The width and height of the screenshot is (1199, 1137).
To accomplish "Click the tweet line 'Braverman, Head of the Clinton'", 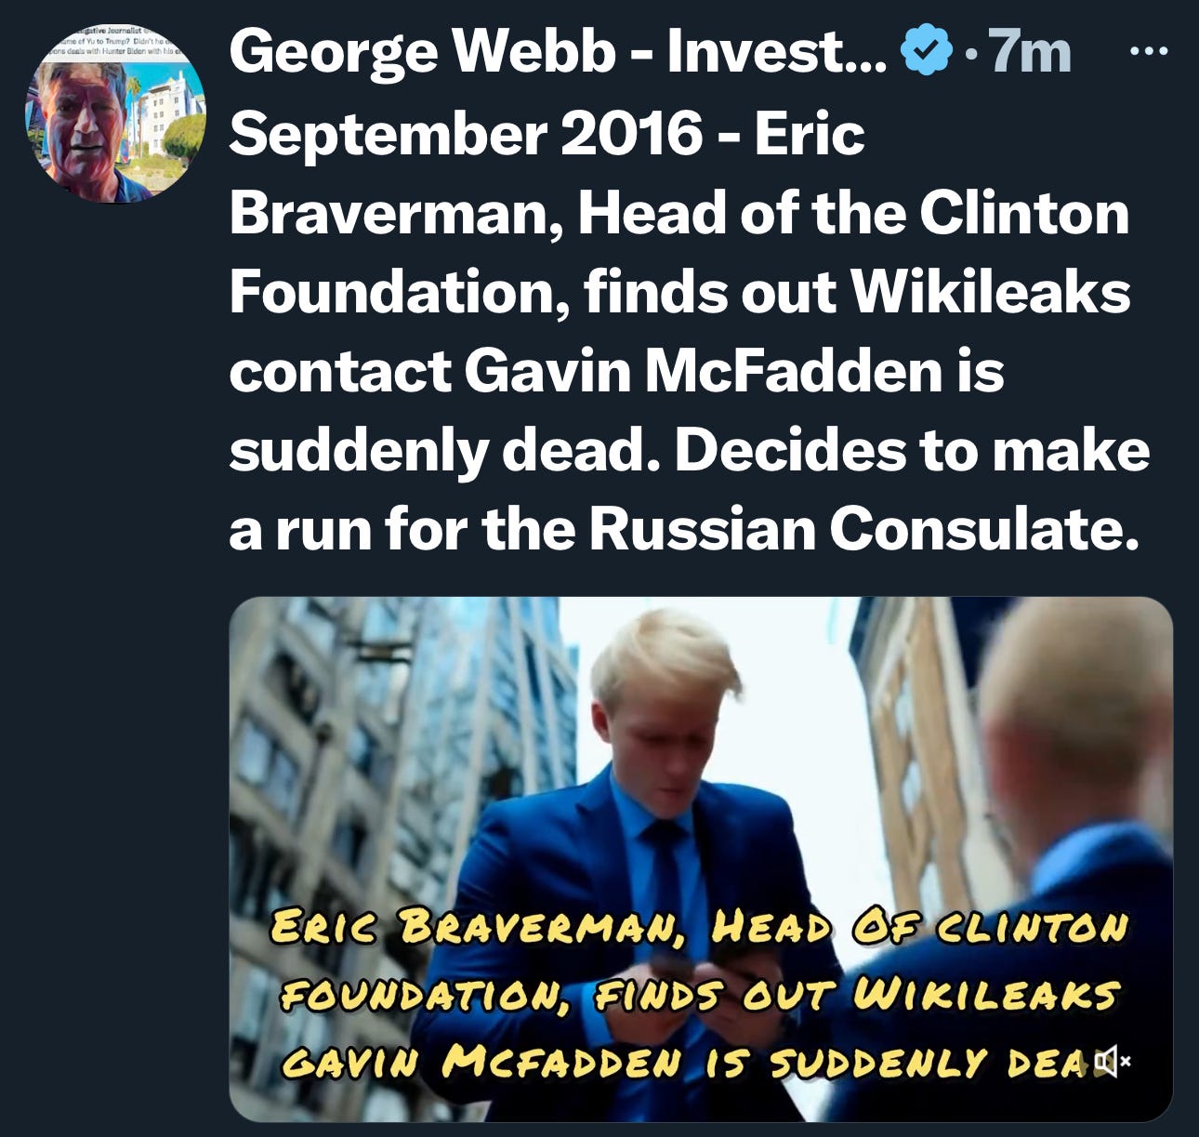I will coord(680,213).
